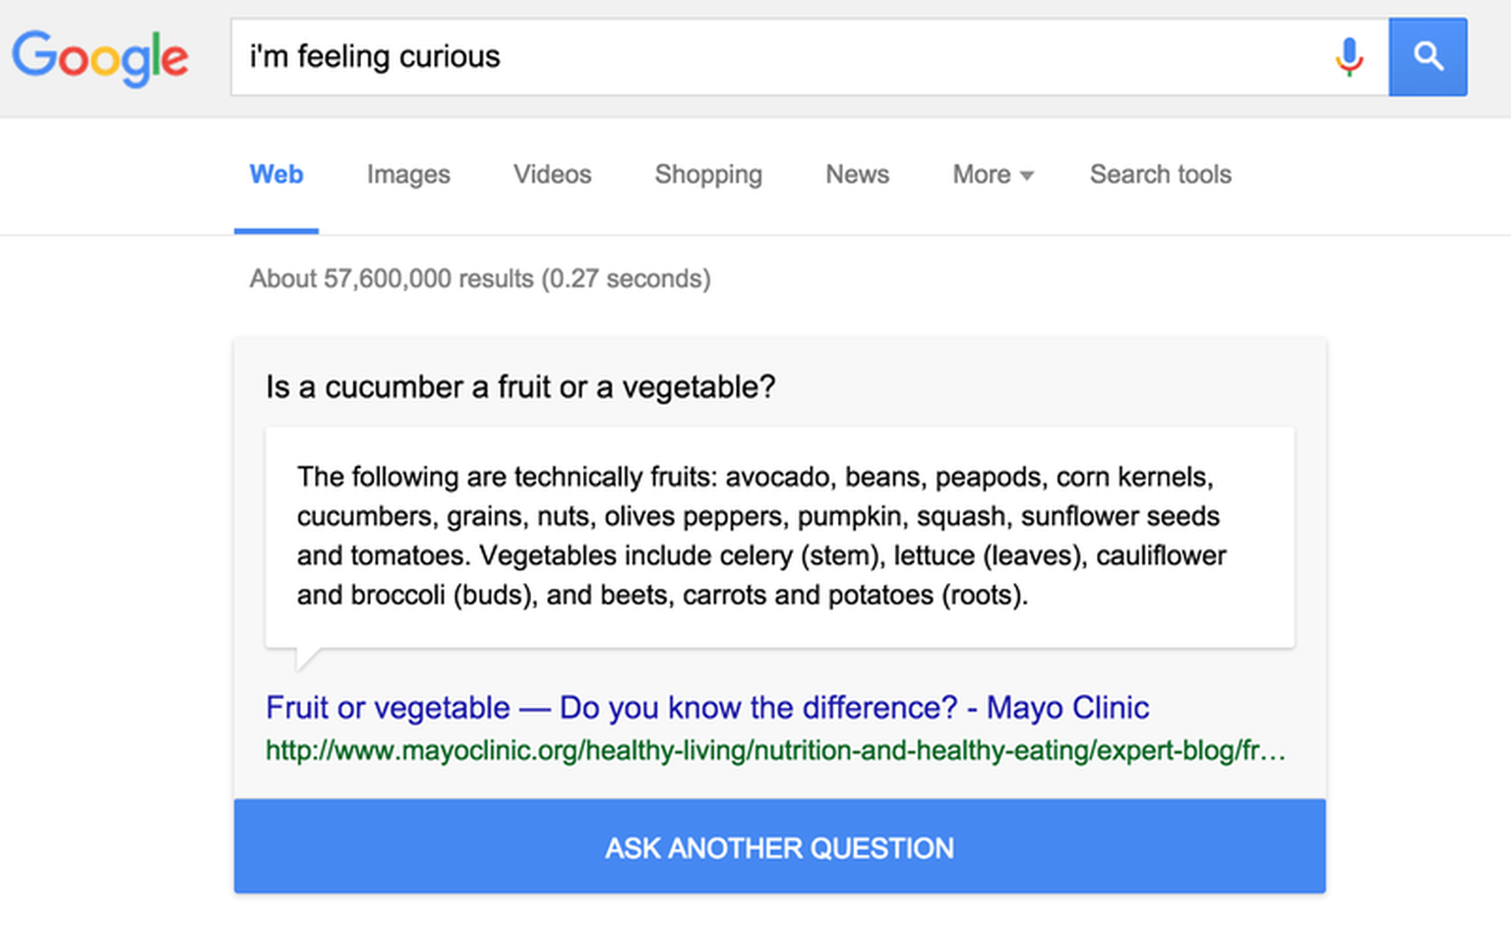Click the Ask Another Question button
This screenshot has height=927, width=1511.
[779, 846]
